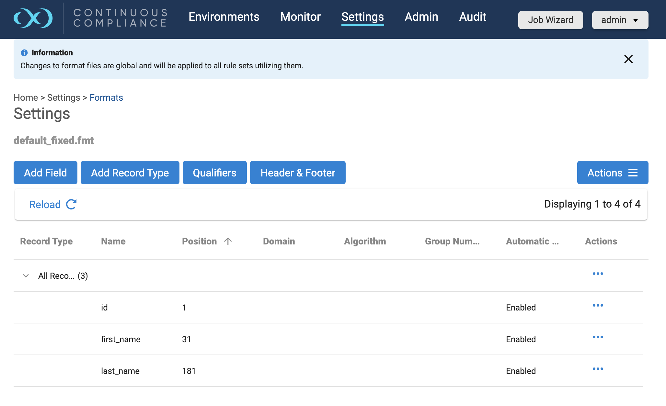The height and width of the screenshot is (406, 666).
Task: Dismiss the Information banner with X
Action: click(628, 59)
